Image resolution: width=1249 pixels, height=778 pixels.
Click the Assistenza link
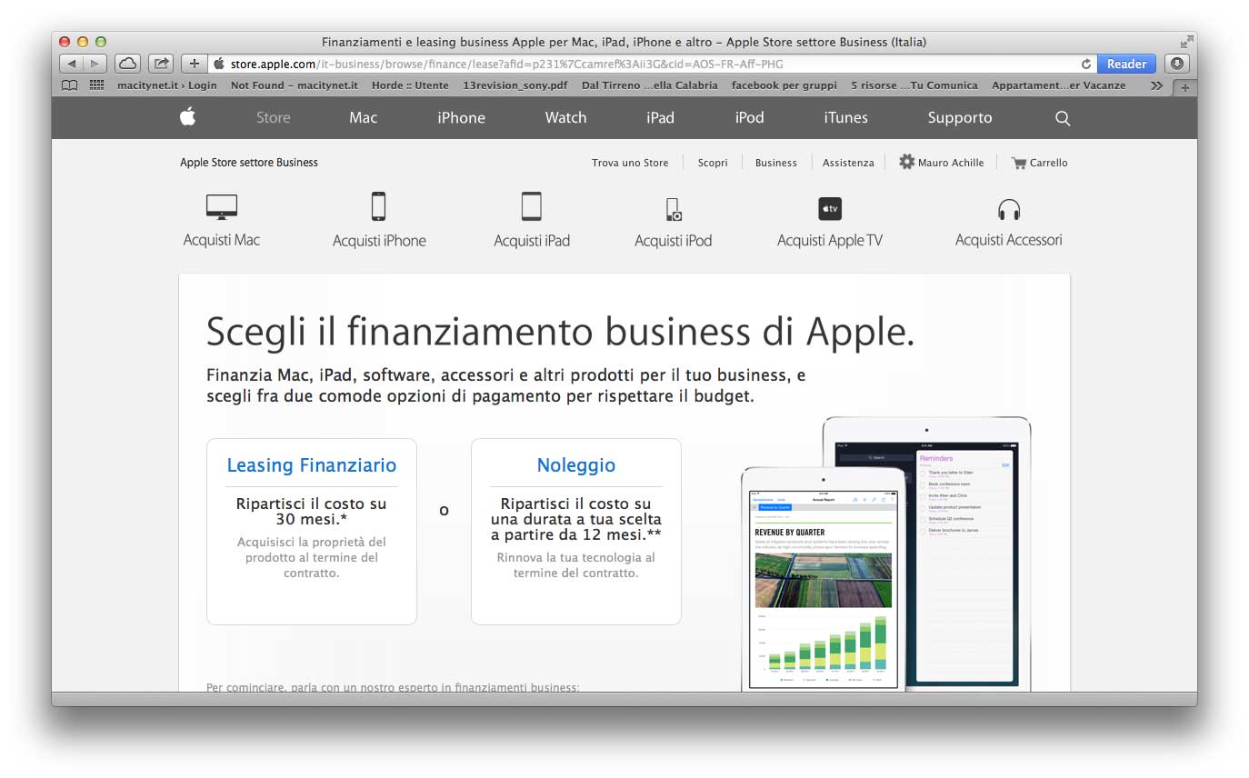(x=848, y=163)
